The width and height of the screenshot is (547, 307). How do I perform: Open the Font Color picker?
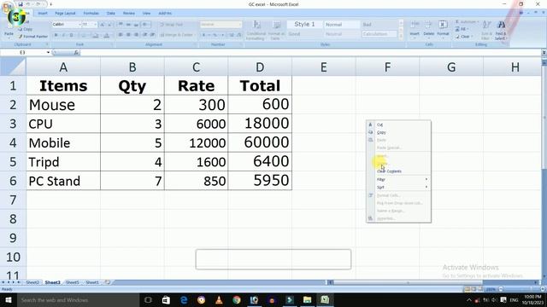click(x=107, y=35)
